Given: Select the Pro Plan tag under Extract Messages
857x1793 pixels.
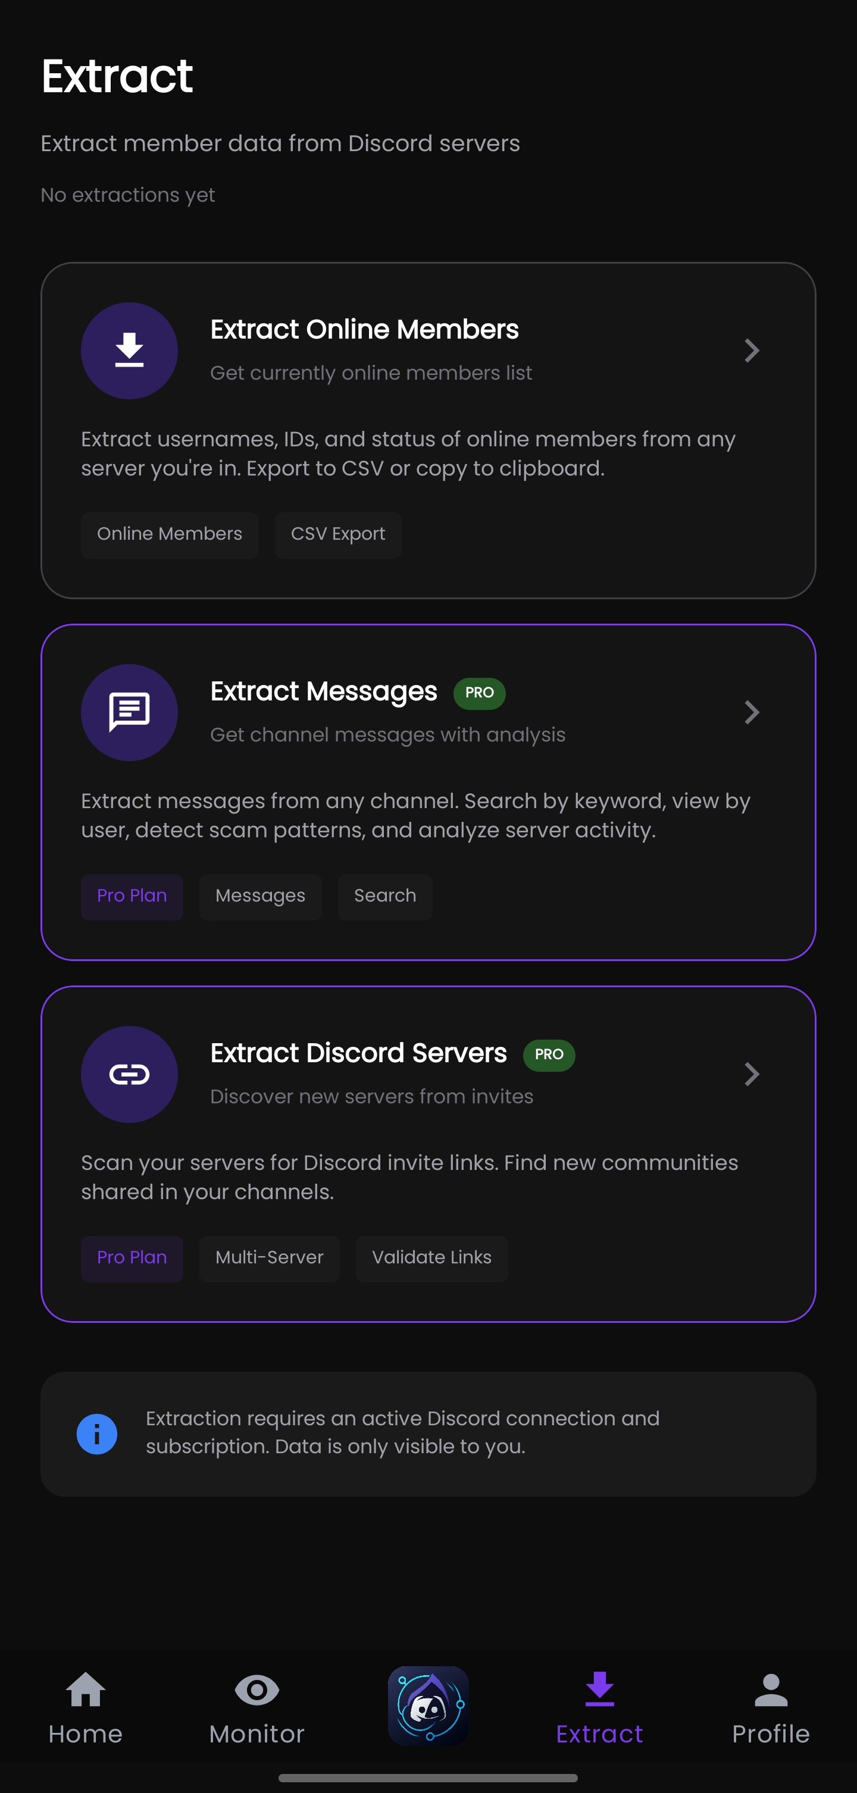Looking at the screenshot, I should point(132,896).
